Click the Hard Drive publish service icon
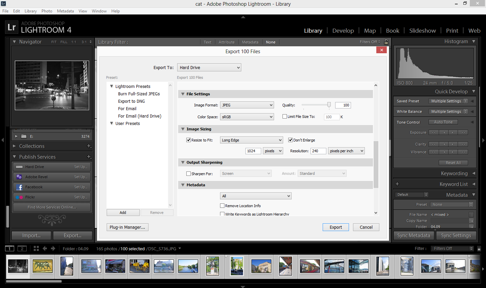 (x=19, y=167)
